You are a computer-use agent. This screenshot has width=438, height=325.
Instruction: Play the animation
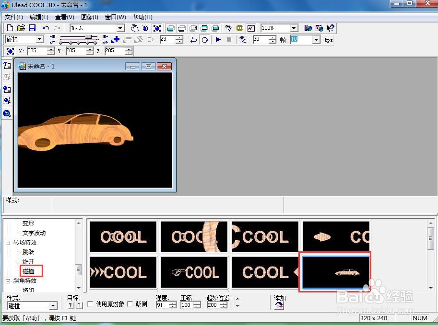[218, 39]
